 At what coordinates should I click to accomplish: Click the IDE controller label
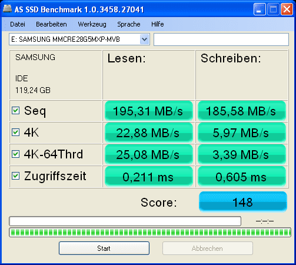coord(22,78)
